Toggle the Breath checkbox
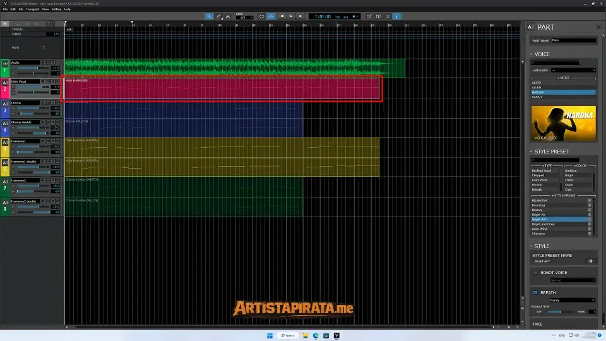 click(535, 292)
